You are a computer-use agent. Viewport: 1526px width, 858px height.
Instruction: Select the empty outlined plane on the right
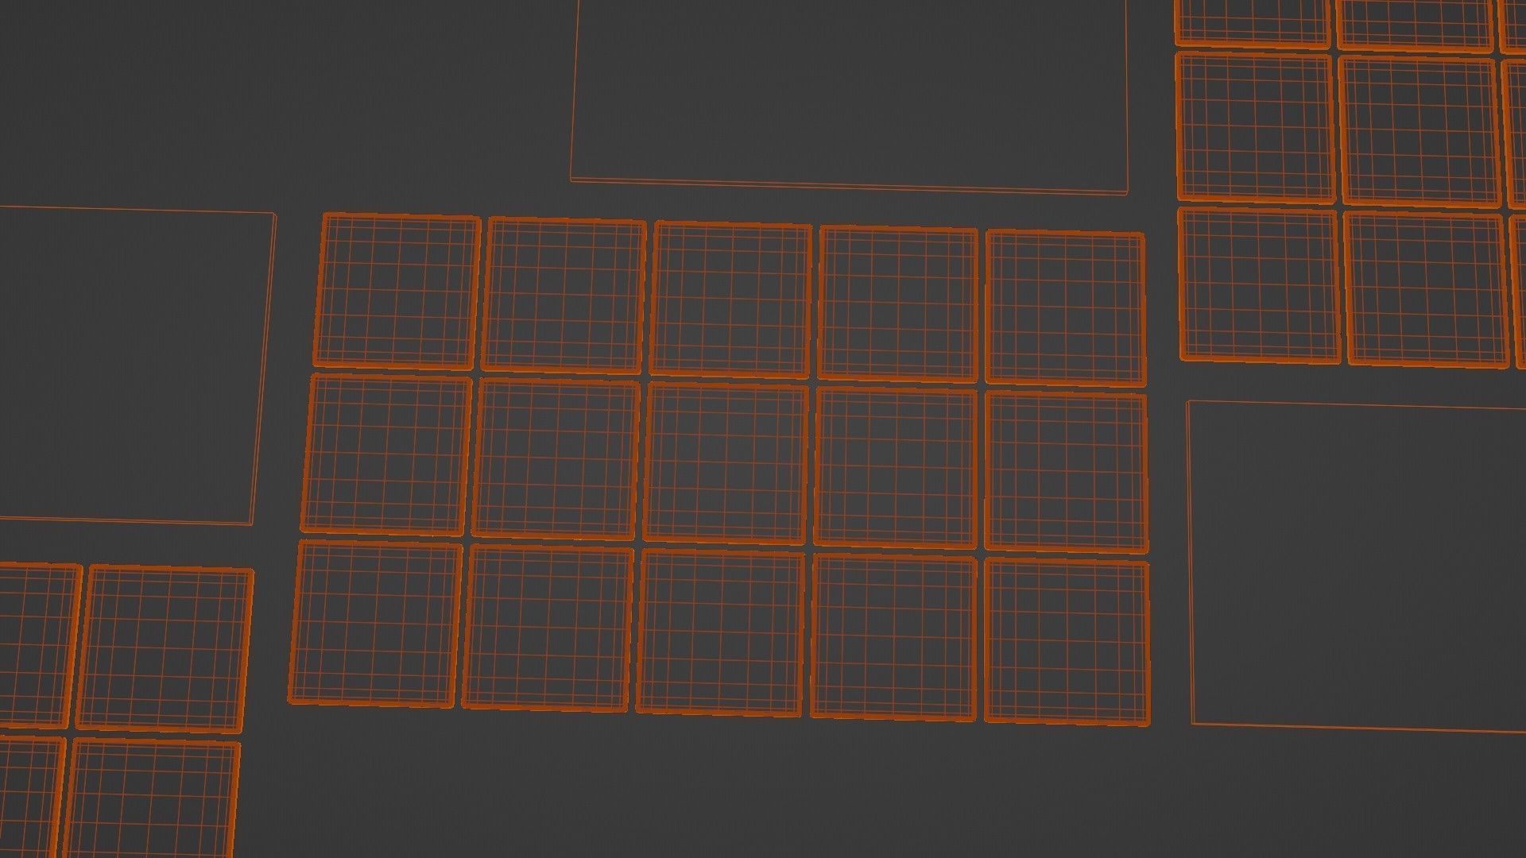pos(1359,566)
